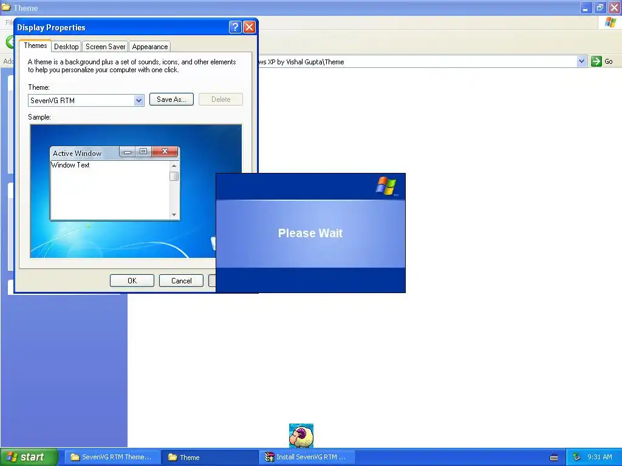Viewport: 622px width, 466px height.
Task: Open the address bar dropdown arrow
Action: (x=581, y=61)
